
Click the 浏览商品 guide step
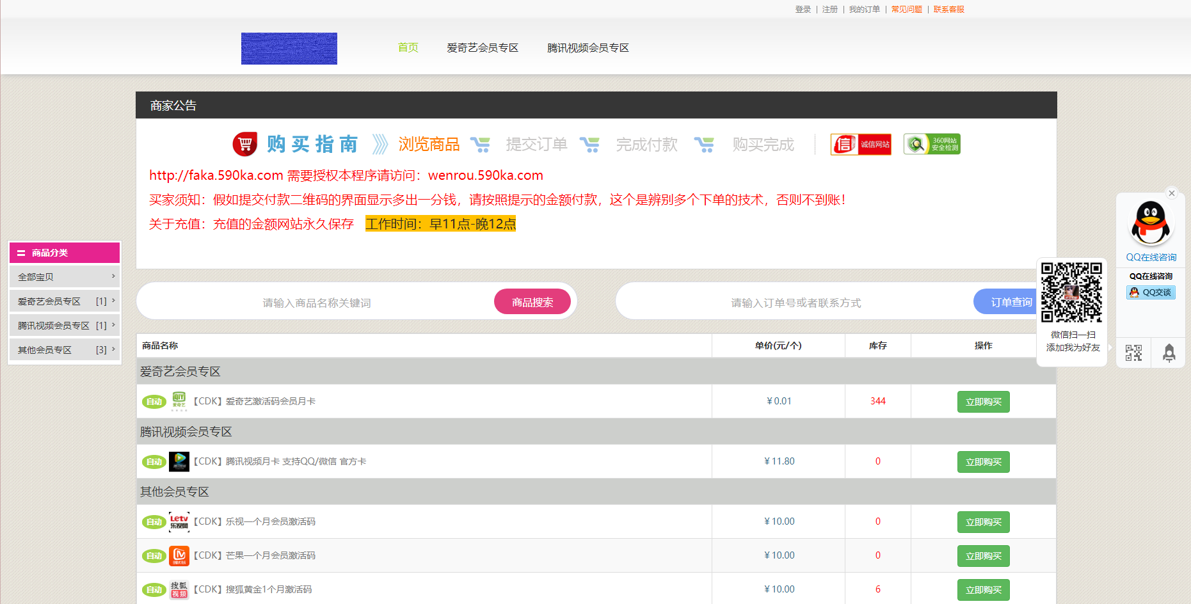point(429,145)
